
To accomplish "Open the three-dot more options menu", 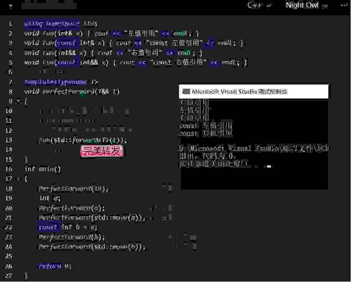I will pyautogui.click(x=344, y=5).
